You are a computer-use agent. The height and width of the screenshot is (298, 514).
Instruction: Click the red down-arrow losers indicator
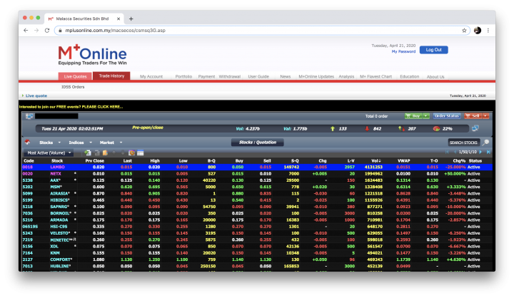pyautogui.click(x=367, y=129)
